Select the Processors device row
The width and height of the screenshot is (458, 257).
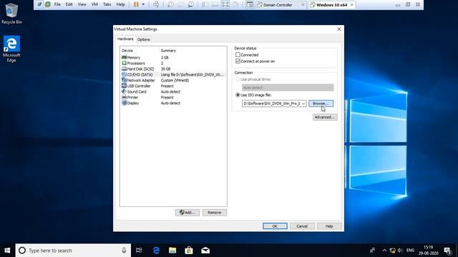tap(173, 64)
